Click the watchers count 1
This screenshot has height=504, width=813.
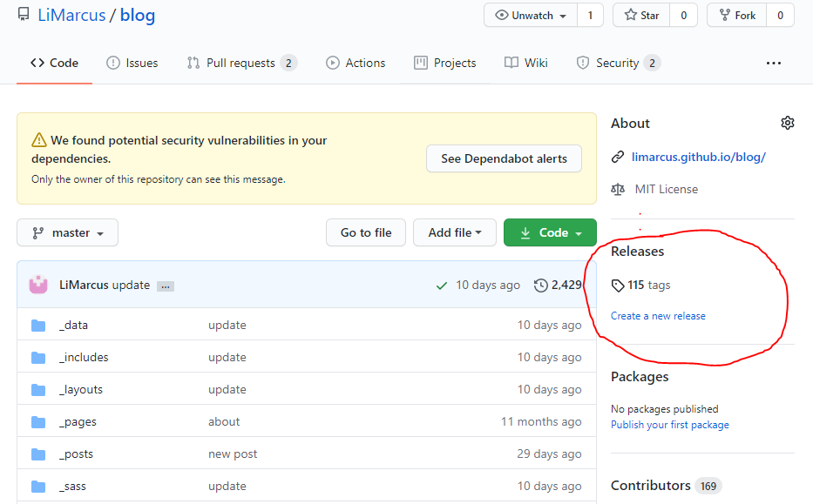[590, 16]
